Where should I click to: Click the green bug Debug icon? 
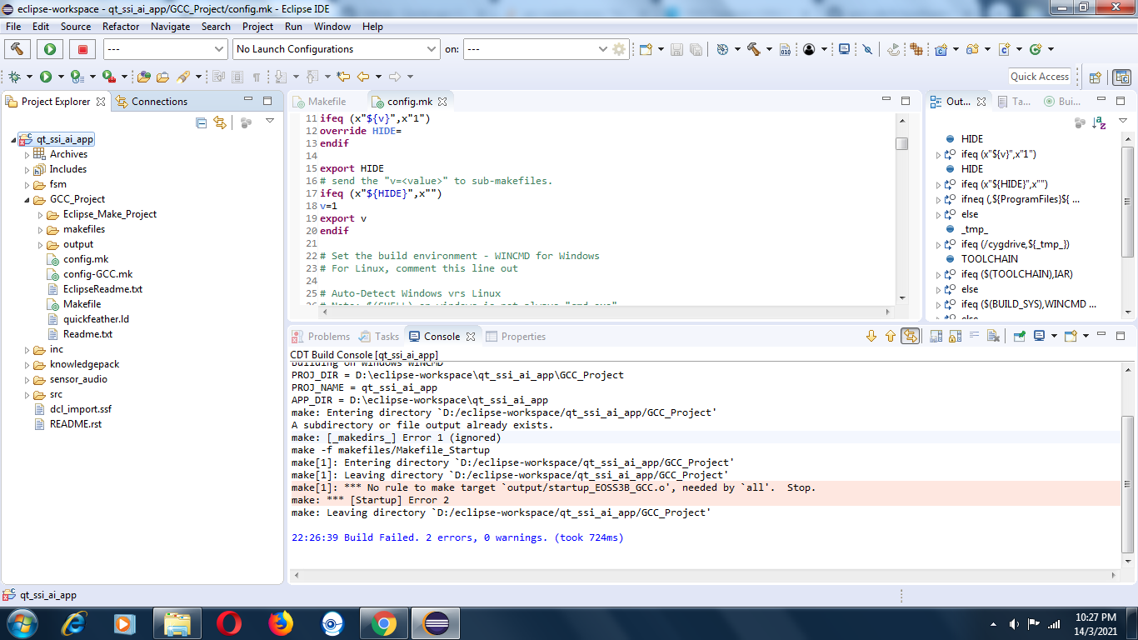coord(15,77)
